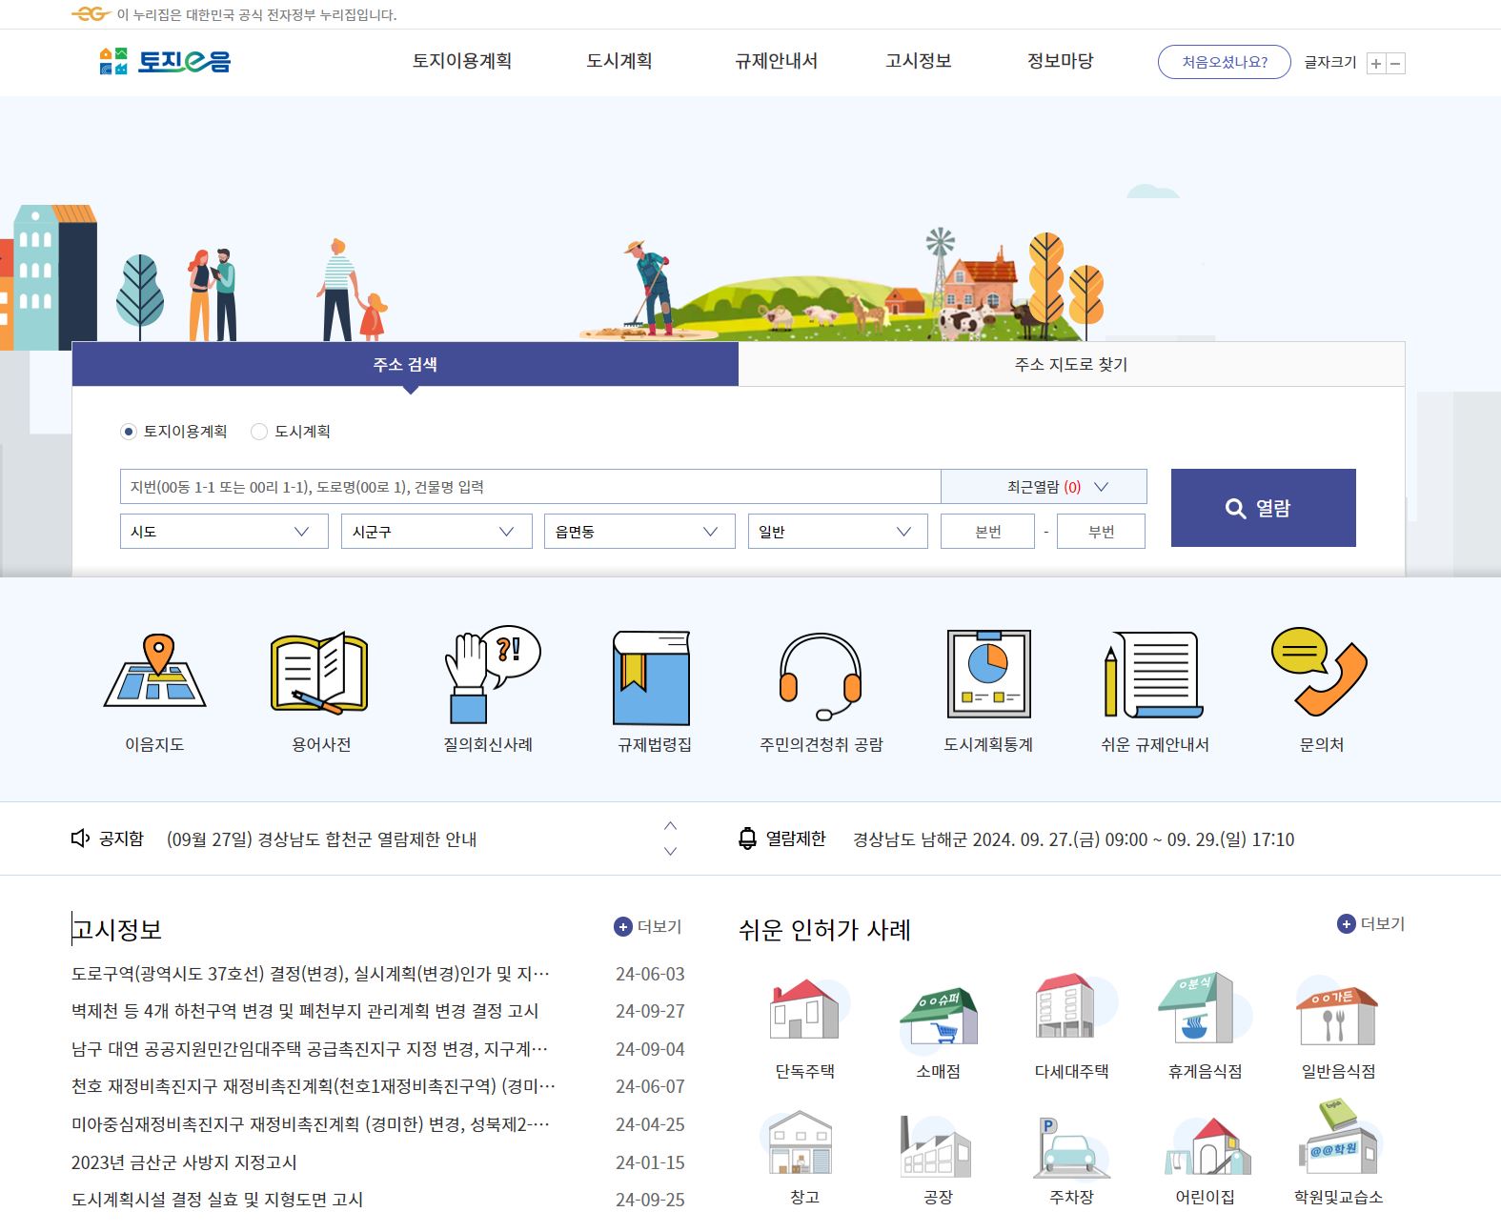Increase font size with plus icon
This screenshot has width=1501, height=1232.
pyautogui.click(x=1376, y=64)
